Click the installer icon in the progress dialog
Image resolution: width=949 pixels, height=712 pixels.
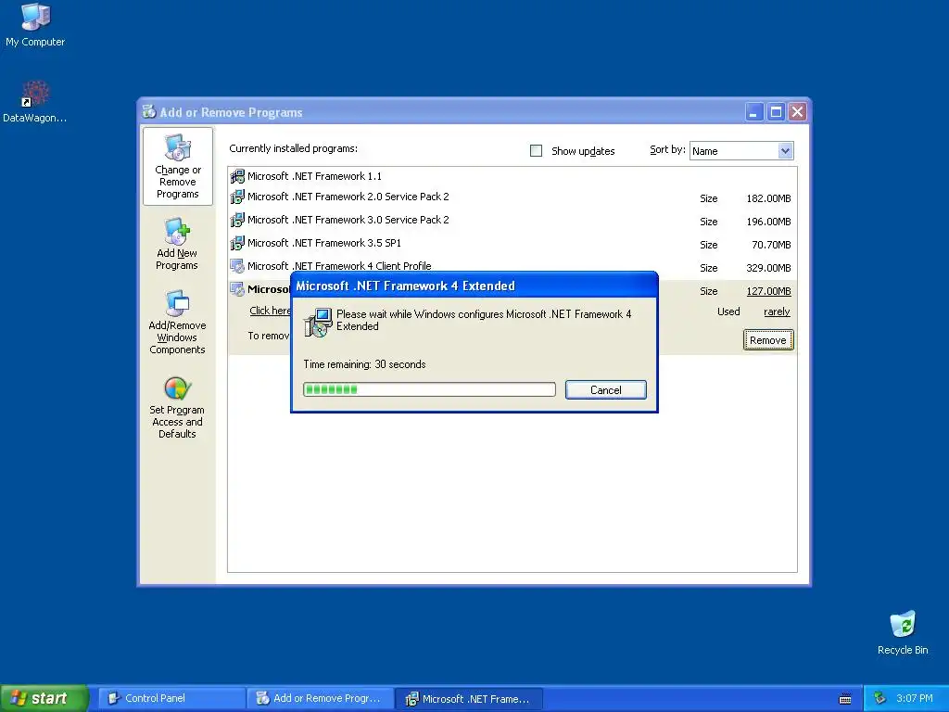[318, 322]
